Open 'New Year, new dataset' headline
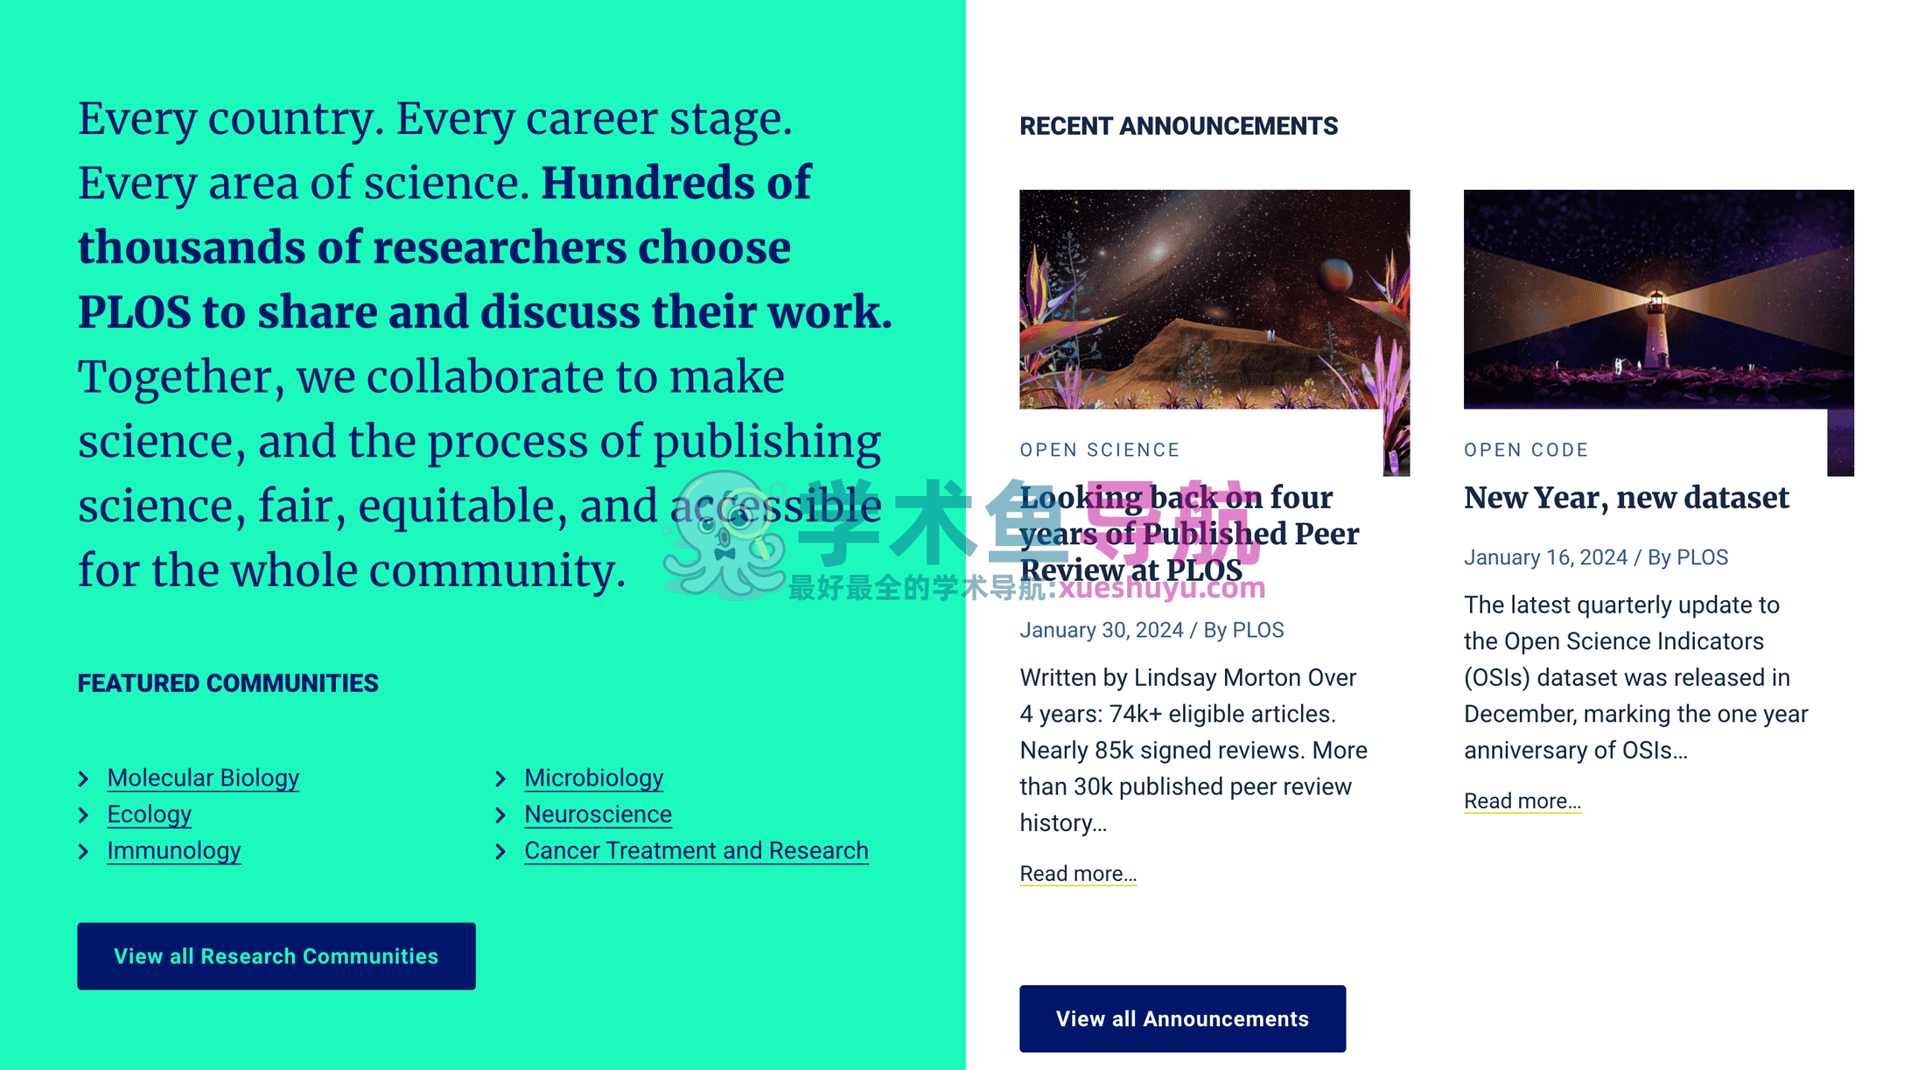This screenshot has width=1925, height=1070. coord(1626,498)
